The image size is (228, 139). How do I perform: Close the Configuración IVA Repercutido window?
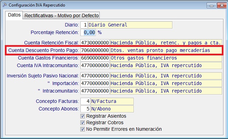pos(221,6)
